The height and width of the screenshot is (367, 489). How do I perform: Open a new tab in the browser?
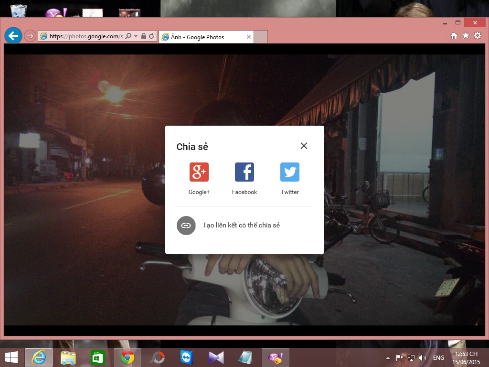[x=261, y=37]
